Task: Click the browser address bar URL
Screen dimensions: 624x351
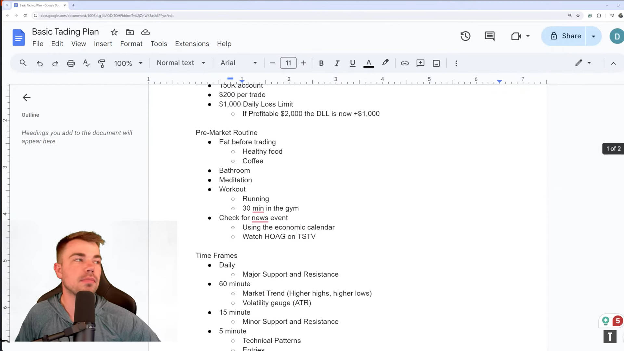Action: [107, 16]
